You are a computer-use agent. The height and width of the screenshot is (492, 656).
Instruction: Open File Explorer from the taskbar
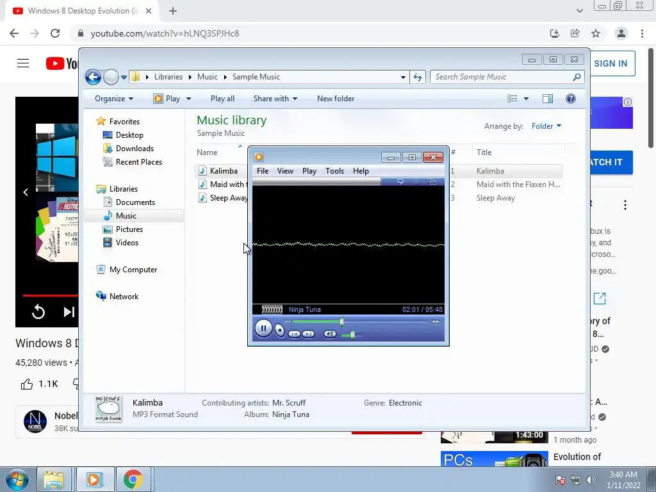(x=54, y=479)
